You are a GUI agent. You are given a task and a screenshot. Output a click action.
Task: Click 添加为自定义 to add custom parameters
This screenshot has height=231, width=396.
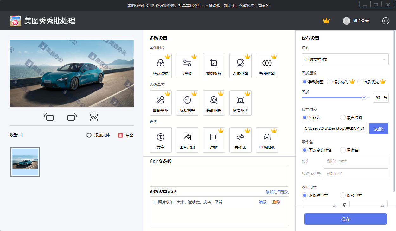point(277,192)
